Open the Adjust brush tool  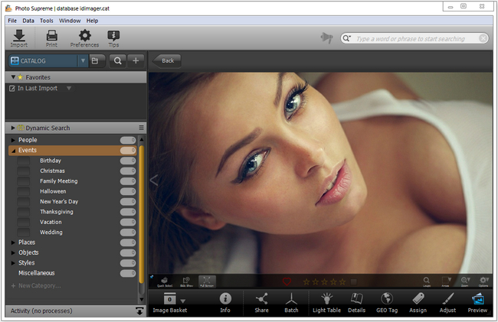click(447, 303)
